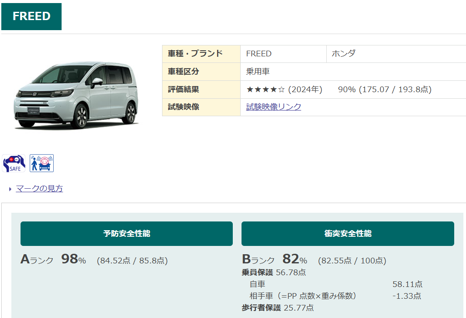Click the 58.11点 value
This screenshot has width=466, height=318.
(407, 284)
